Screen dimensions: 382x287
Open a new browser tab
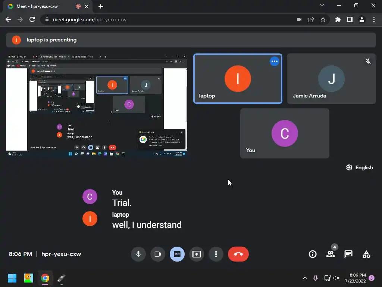coord(101,6)
